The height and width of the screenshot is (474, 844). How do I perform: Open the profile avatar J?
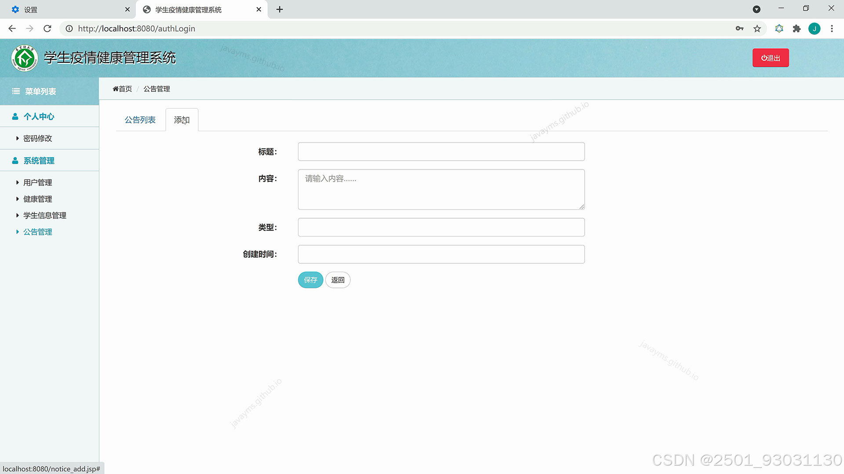tap(814, 29)
